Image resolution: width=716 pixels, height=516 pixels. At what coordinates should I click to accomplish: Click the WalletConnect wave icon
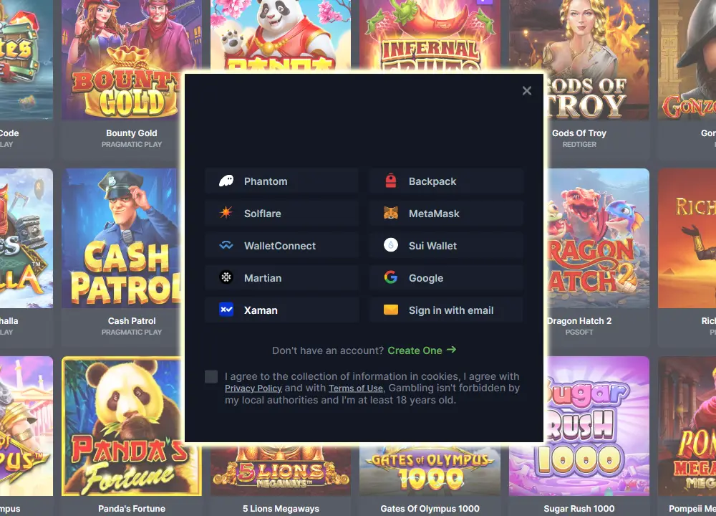(226, 245)
